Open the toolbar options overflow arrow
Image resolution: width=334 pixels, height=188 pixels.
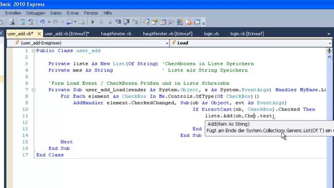pyautogui.click(x=204, y=23)
